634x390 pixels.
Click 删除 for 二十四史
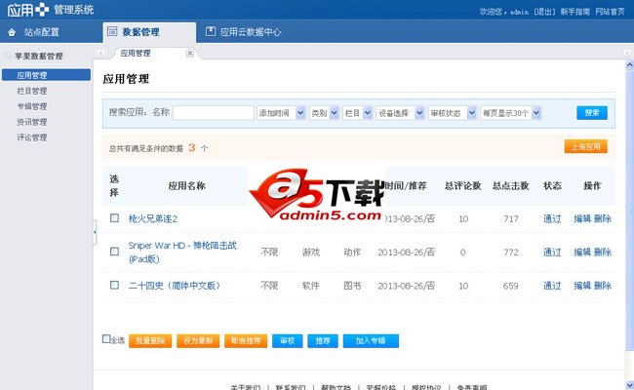click(x=603, y=286)
